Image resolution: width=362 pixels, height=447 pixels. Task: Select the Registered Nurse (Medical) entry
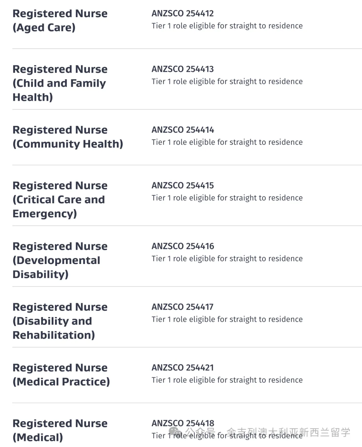pos(60,430)
